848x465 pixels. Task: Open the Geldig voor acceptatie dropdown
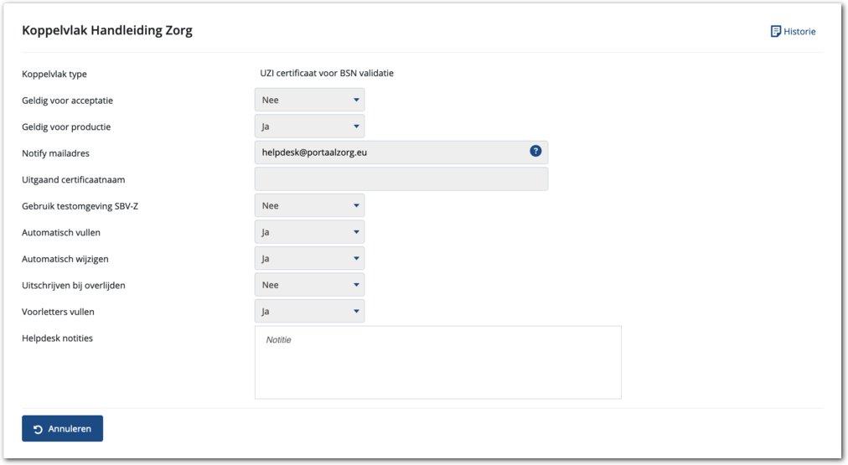(309, 100)
